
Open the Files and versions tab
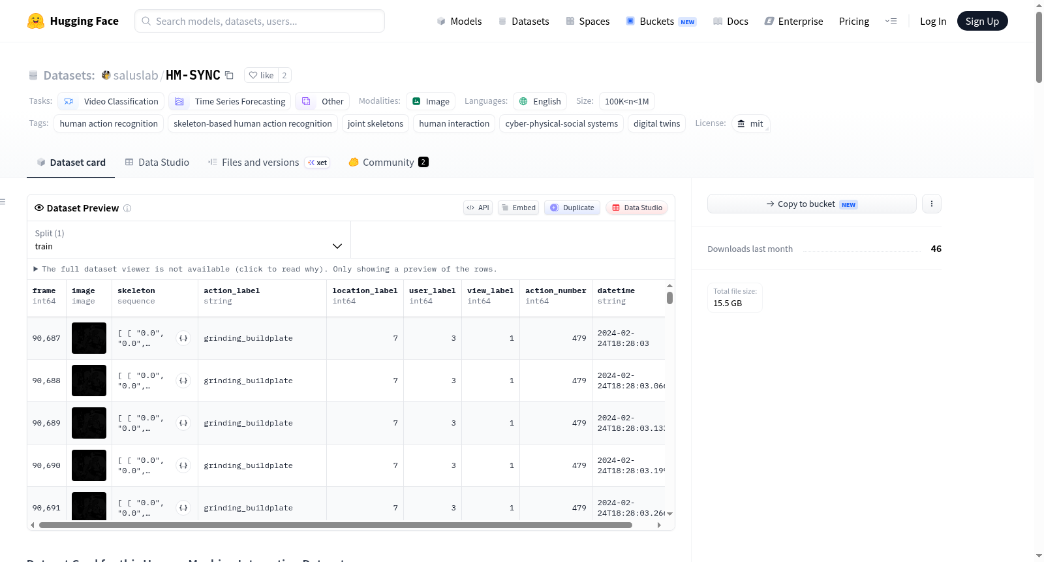point(269,163)
